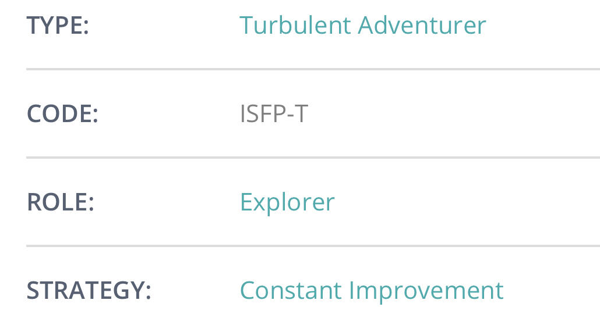Viewport: 600px width, 325px height.
Task: Open the Turbulent Adventurer type link
Action: pyautogui.click(x=362, y=26)
